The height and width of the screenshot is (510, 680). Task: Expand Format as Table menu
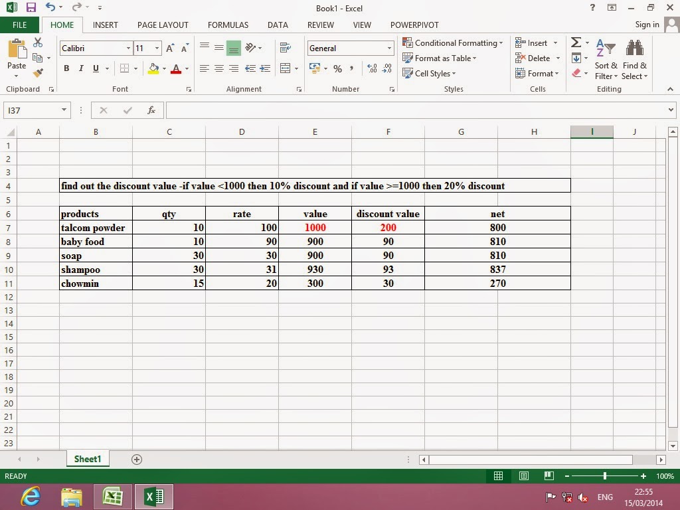pos(440,58)
